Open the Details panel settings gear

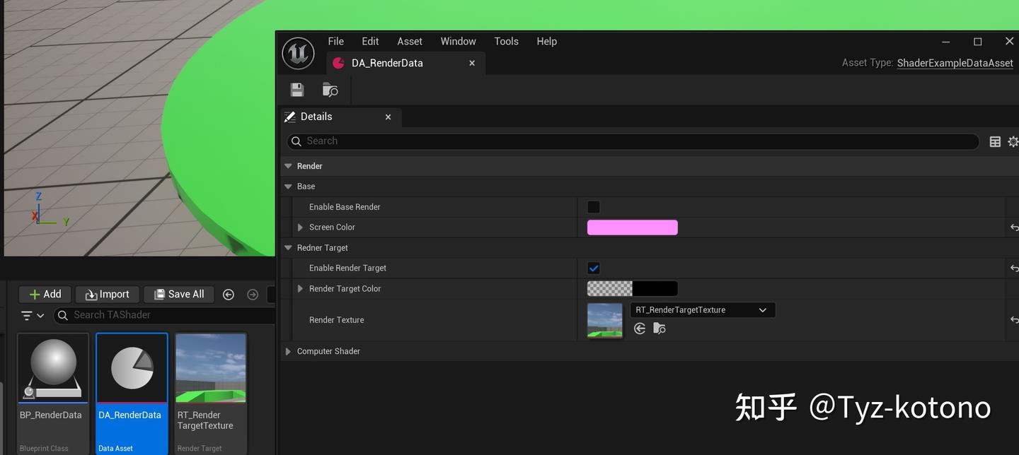click(x=1013, y=141)
